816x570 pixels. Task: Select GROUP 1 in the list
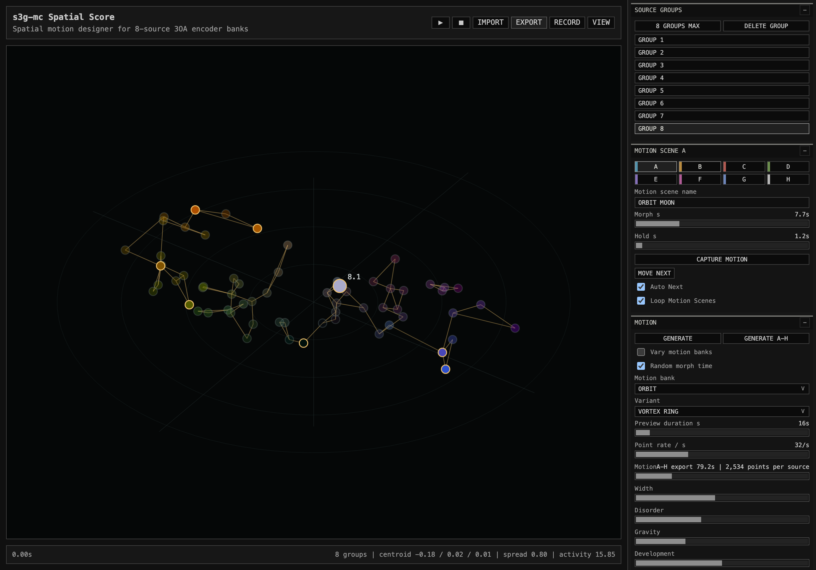pos(722,40)
